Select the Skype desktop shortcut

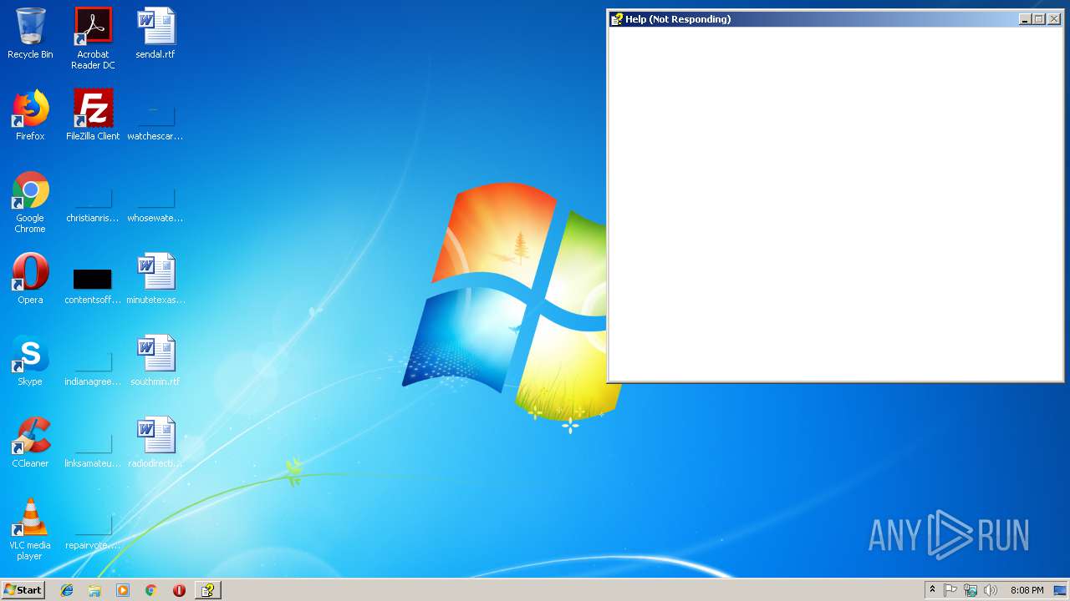click(x=30, y=361)
